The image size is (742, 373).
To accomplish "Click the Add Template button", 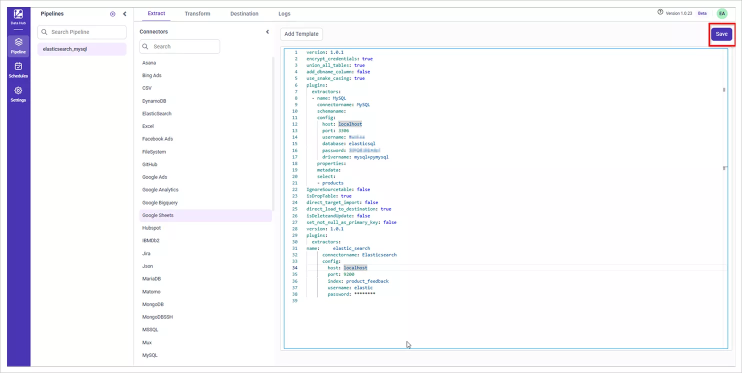I will click(x=301, y=34).
